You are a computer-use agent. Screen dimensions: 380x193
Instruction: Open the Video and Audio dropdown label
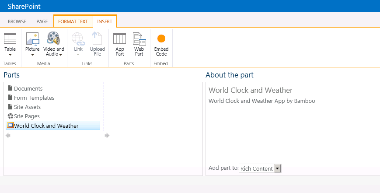pos(53,51)
